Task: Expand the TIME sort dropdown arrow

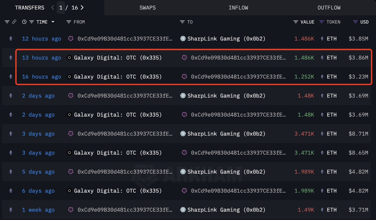Action: tap(53, 22)
